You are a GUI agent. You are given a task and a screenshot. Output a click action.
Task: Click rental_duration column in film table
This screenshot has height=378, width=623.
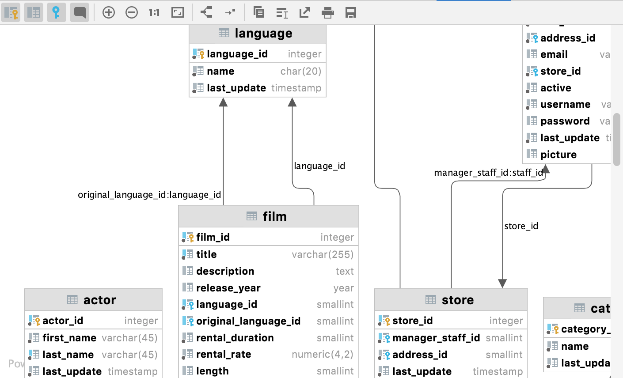point(269,338)
